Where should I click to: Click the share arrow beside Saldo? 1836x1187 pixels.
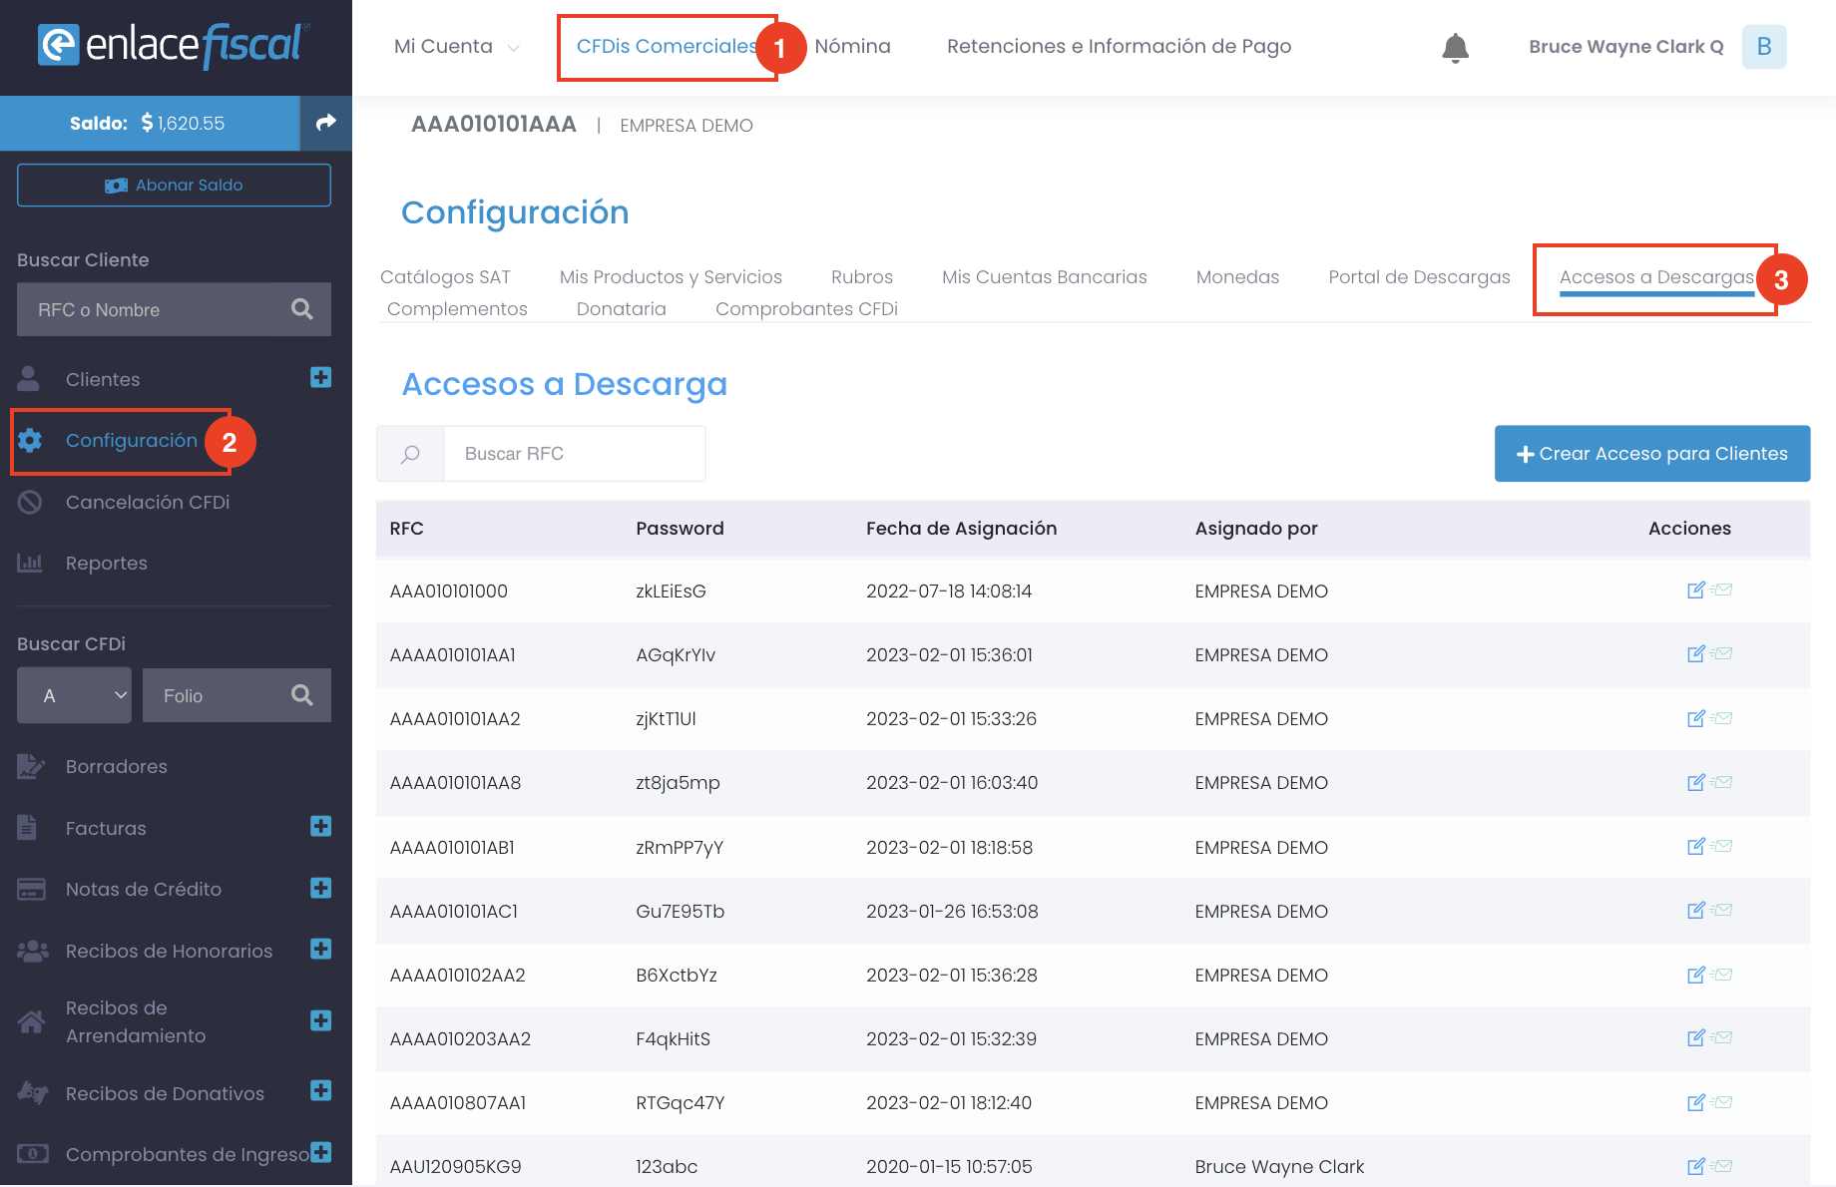[325, 123]
